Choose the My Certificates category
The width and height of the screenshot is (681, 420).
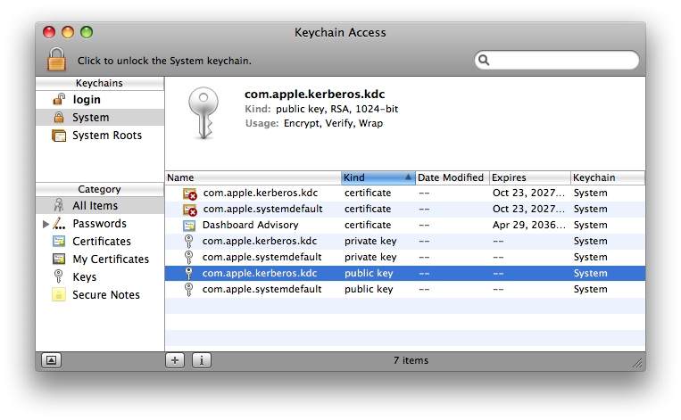click(x=110, y=259)
